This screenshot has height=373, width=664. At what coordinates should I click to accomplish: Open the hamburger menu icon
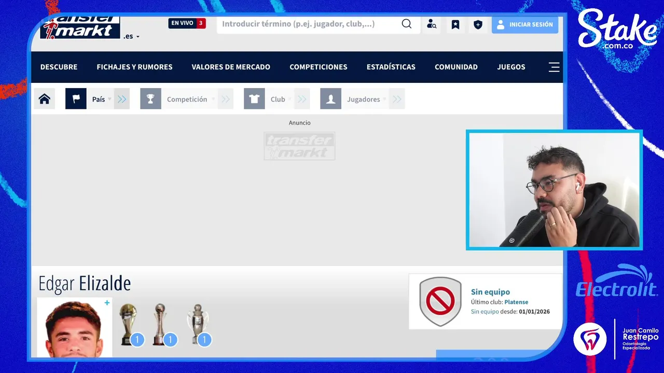coord(554,67)
